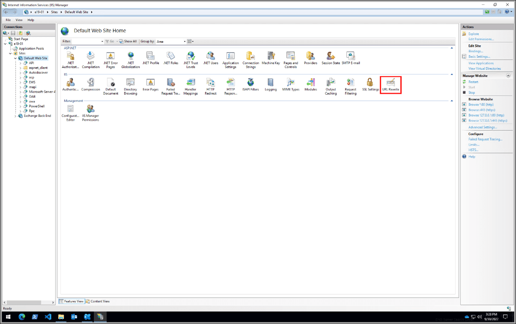Open SMTP E-mail feature
The image size is (516, 324).
(x=351, y=58)
